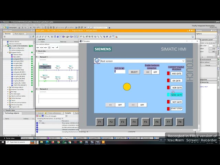The width and height of the screenshot is (220, 165).
Task: Insert a normally closed contact from favorites
Action: click(x=42, y=47)
